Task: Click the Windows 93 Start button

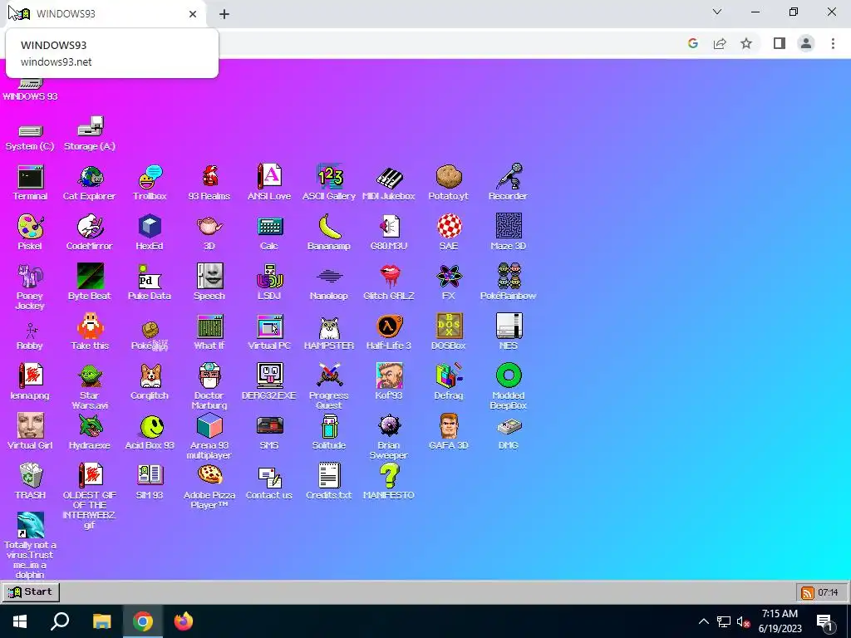Action: point(31,591)
